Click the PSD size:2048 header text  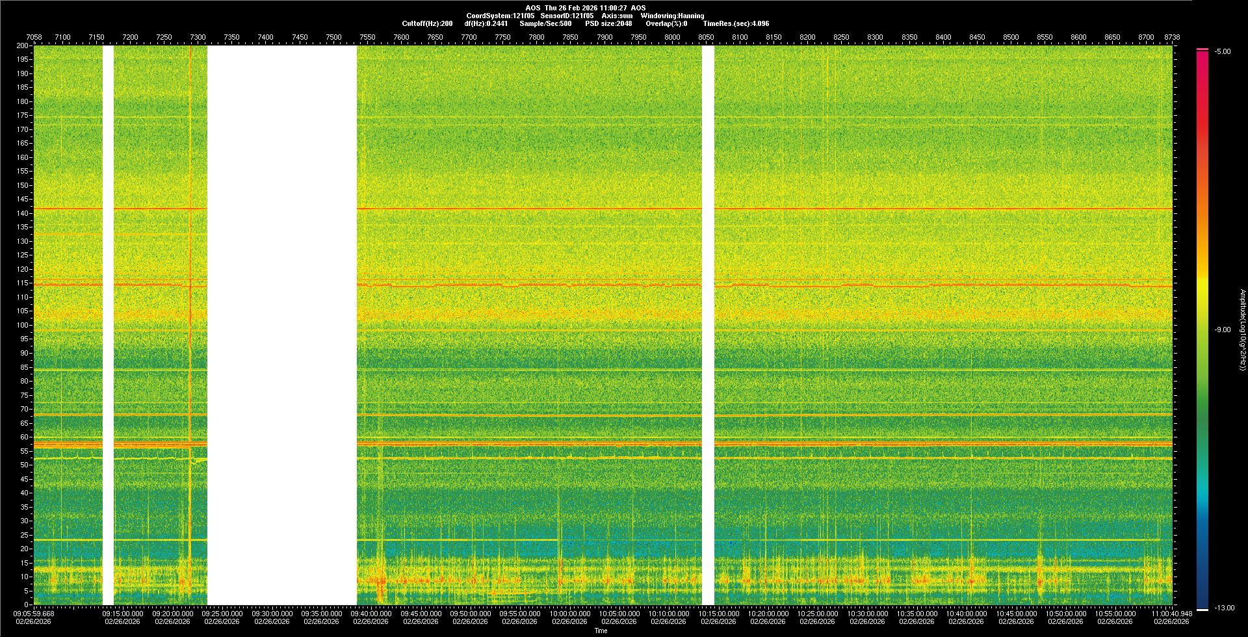608,23
